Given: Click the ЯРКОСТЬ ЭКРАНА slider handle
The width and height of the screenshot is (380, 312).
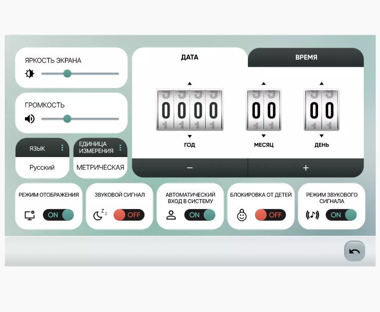Looking at the screenshot, I should (67, 74).
